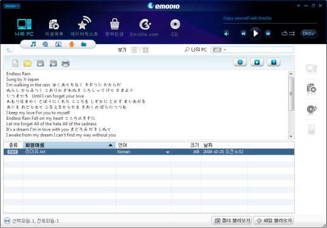The width and height of the screenshot is (327, 228).
Task: Open the PC device sidebar icon
Action: tap(311, 68)
